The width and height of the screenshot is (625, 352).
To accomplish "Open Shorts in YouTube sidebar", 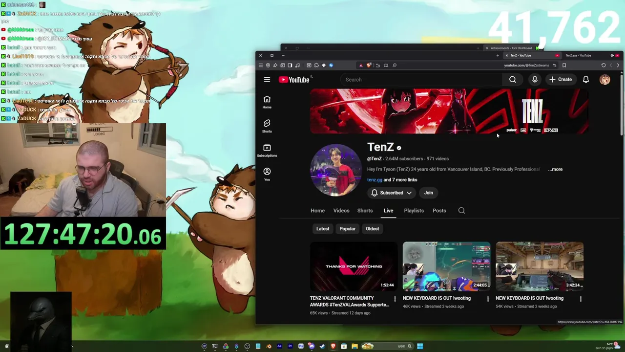I will coord(267,126).
